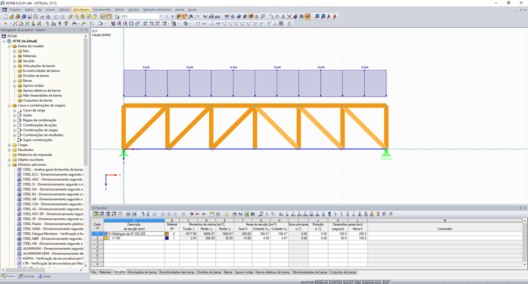Toggle DXF in the status bar

(x=386, y=283)
